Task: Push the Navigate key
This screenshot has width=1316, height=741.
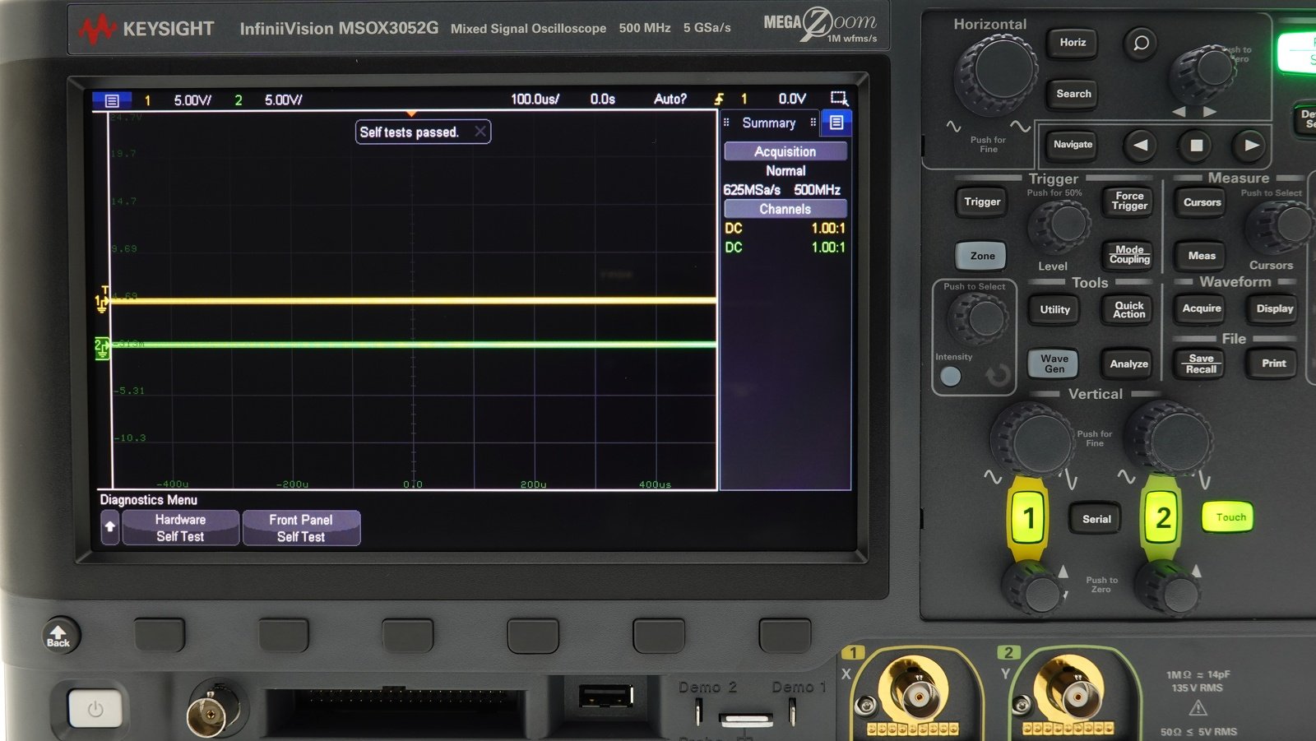Action: click(1073, 145)
